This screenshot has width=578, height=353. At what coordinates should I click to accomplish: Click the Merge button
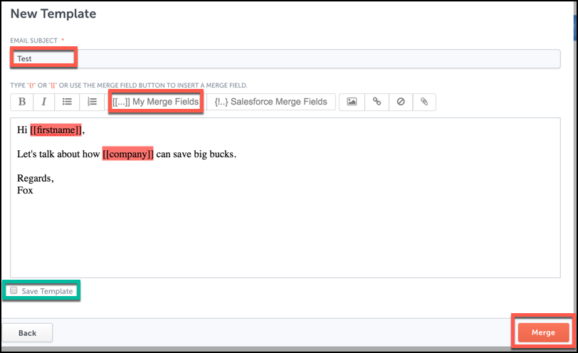[x=543, y=332]
